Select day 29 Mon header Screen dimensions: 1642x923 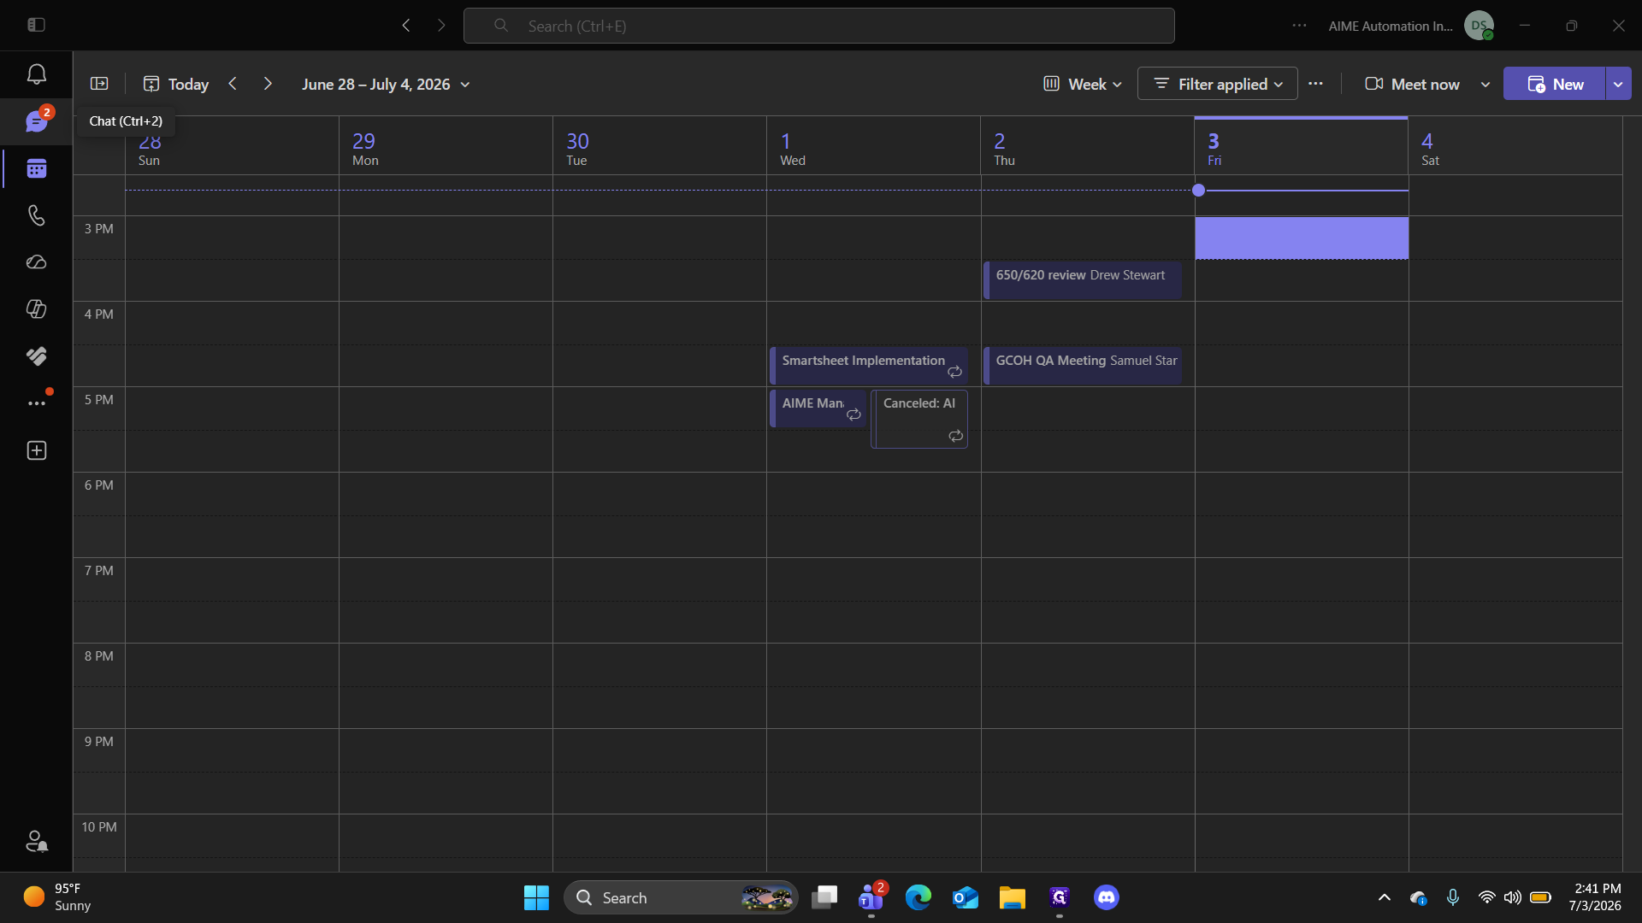[446, 147]
